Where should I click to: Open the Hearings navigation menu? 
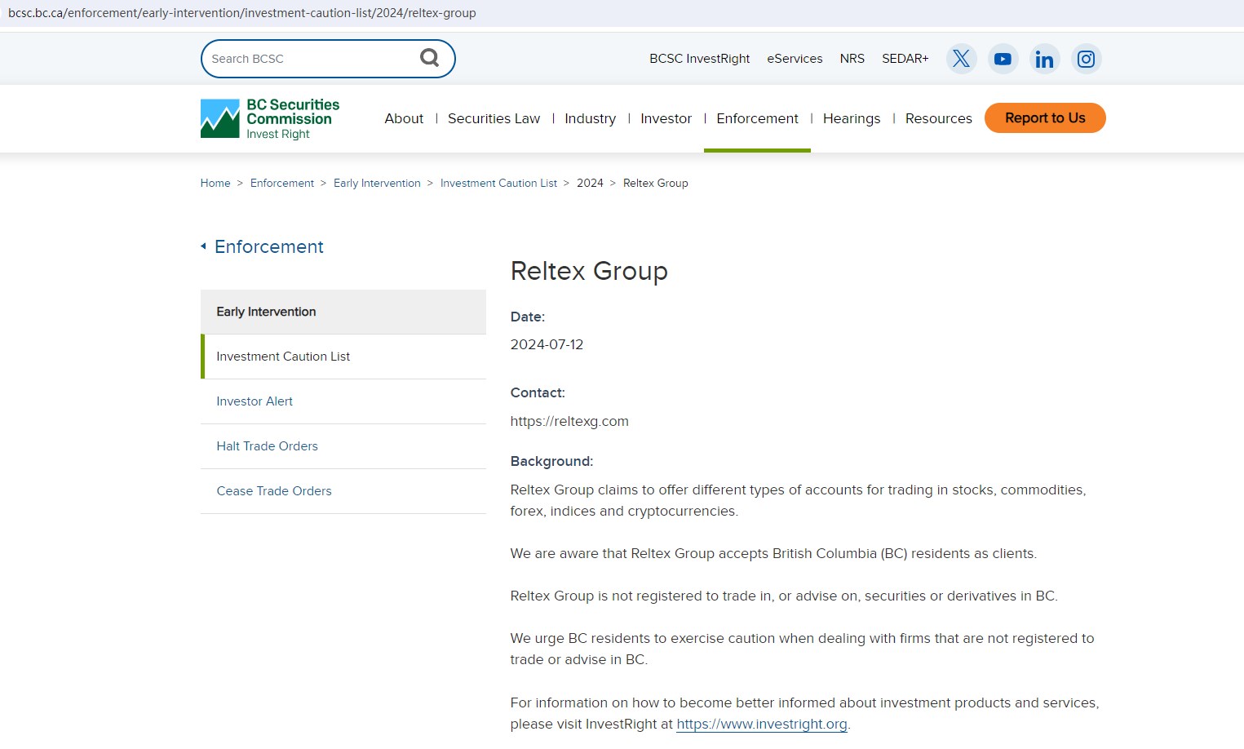851,118
